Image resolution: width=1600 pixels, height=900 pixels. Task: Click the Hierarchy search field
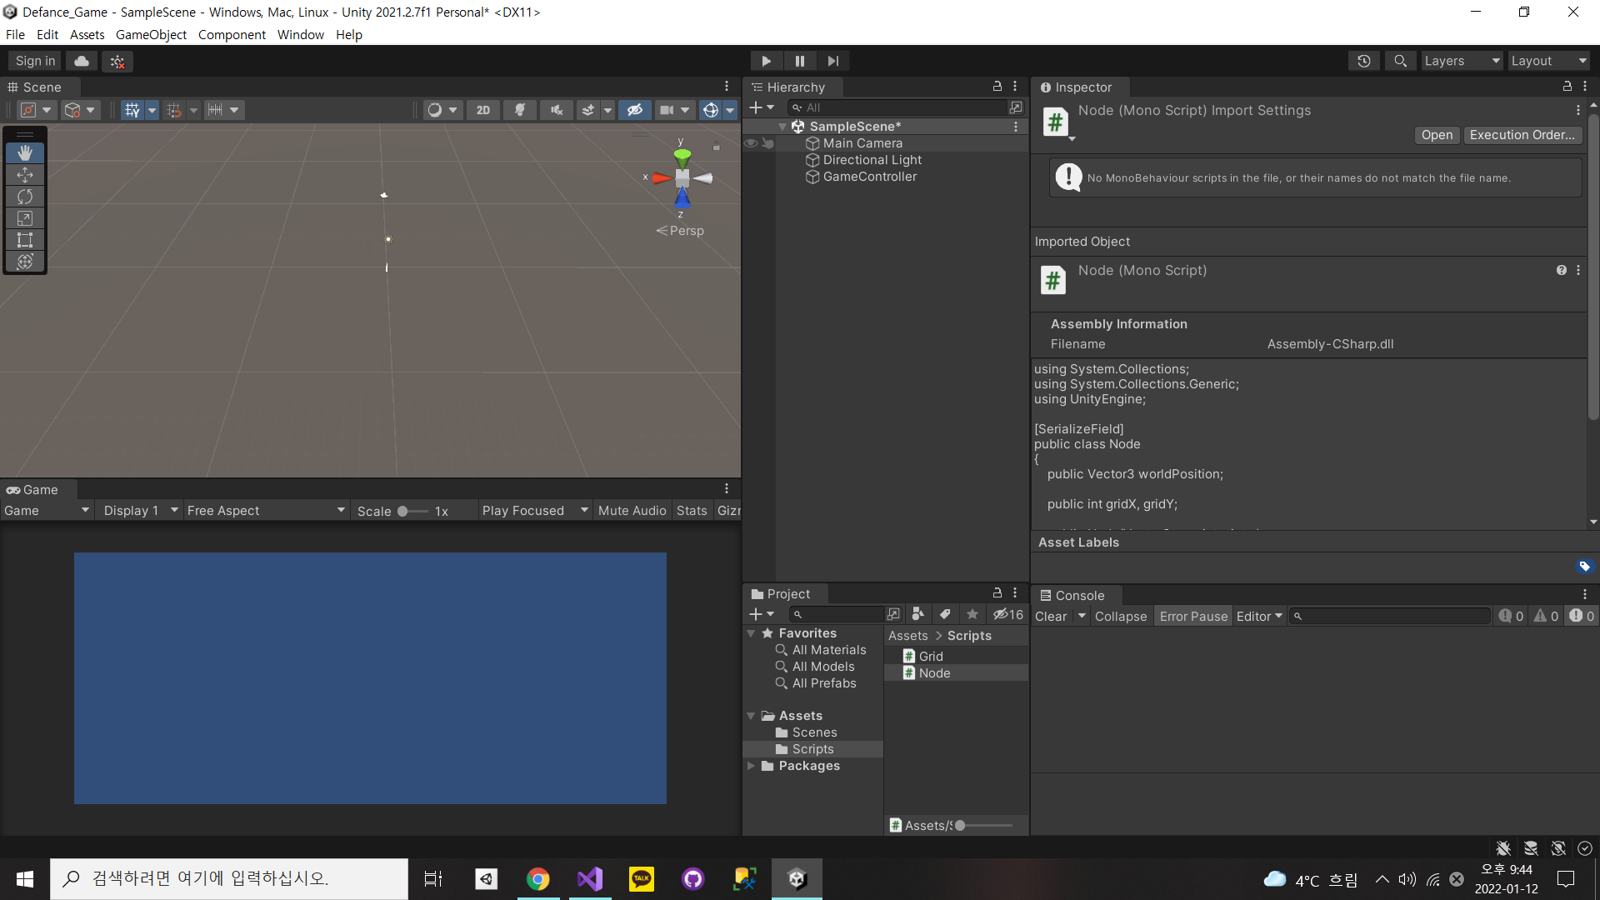pyautogui.click(x=899, y=107)
